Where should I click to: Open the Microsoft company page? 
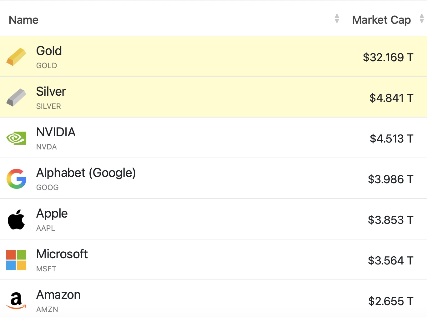[x=62, y=254]
